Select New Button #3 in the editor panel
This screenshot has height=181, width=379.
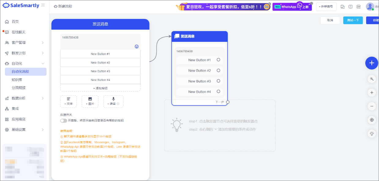pos(100,71)
